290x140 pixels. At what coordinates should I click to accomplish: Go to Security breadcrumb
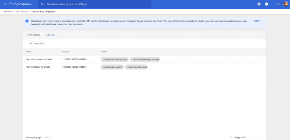(x=8, y=12)
